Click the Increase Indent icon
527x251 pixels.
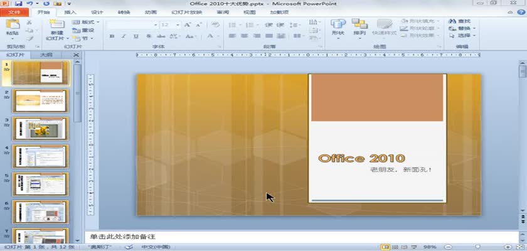(280, 25)
